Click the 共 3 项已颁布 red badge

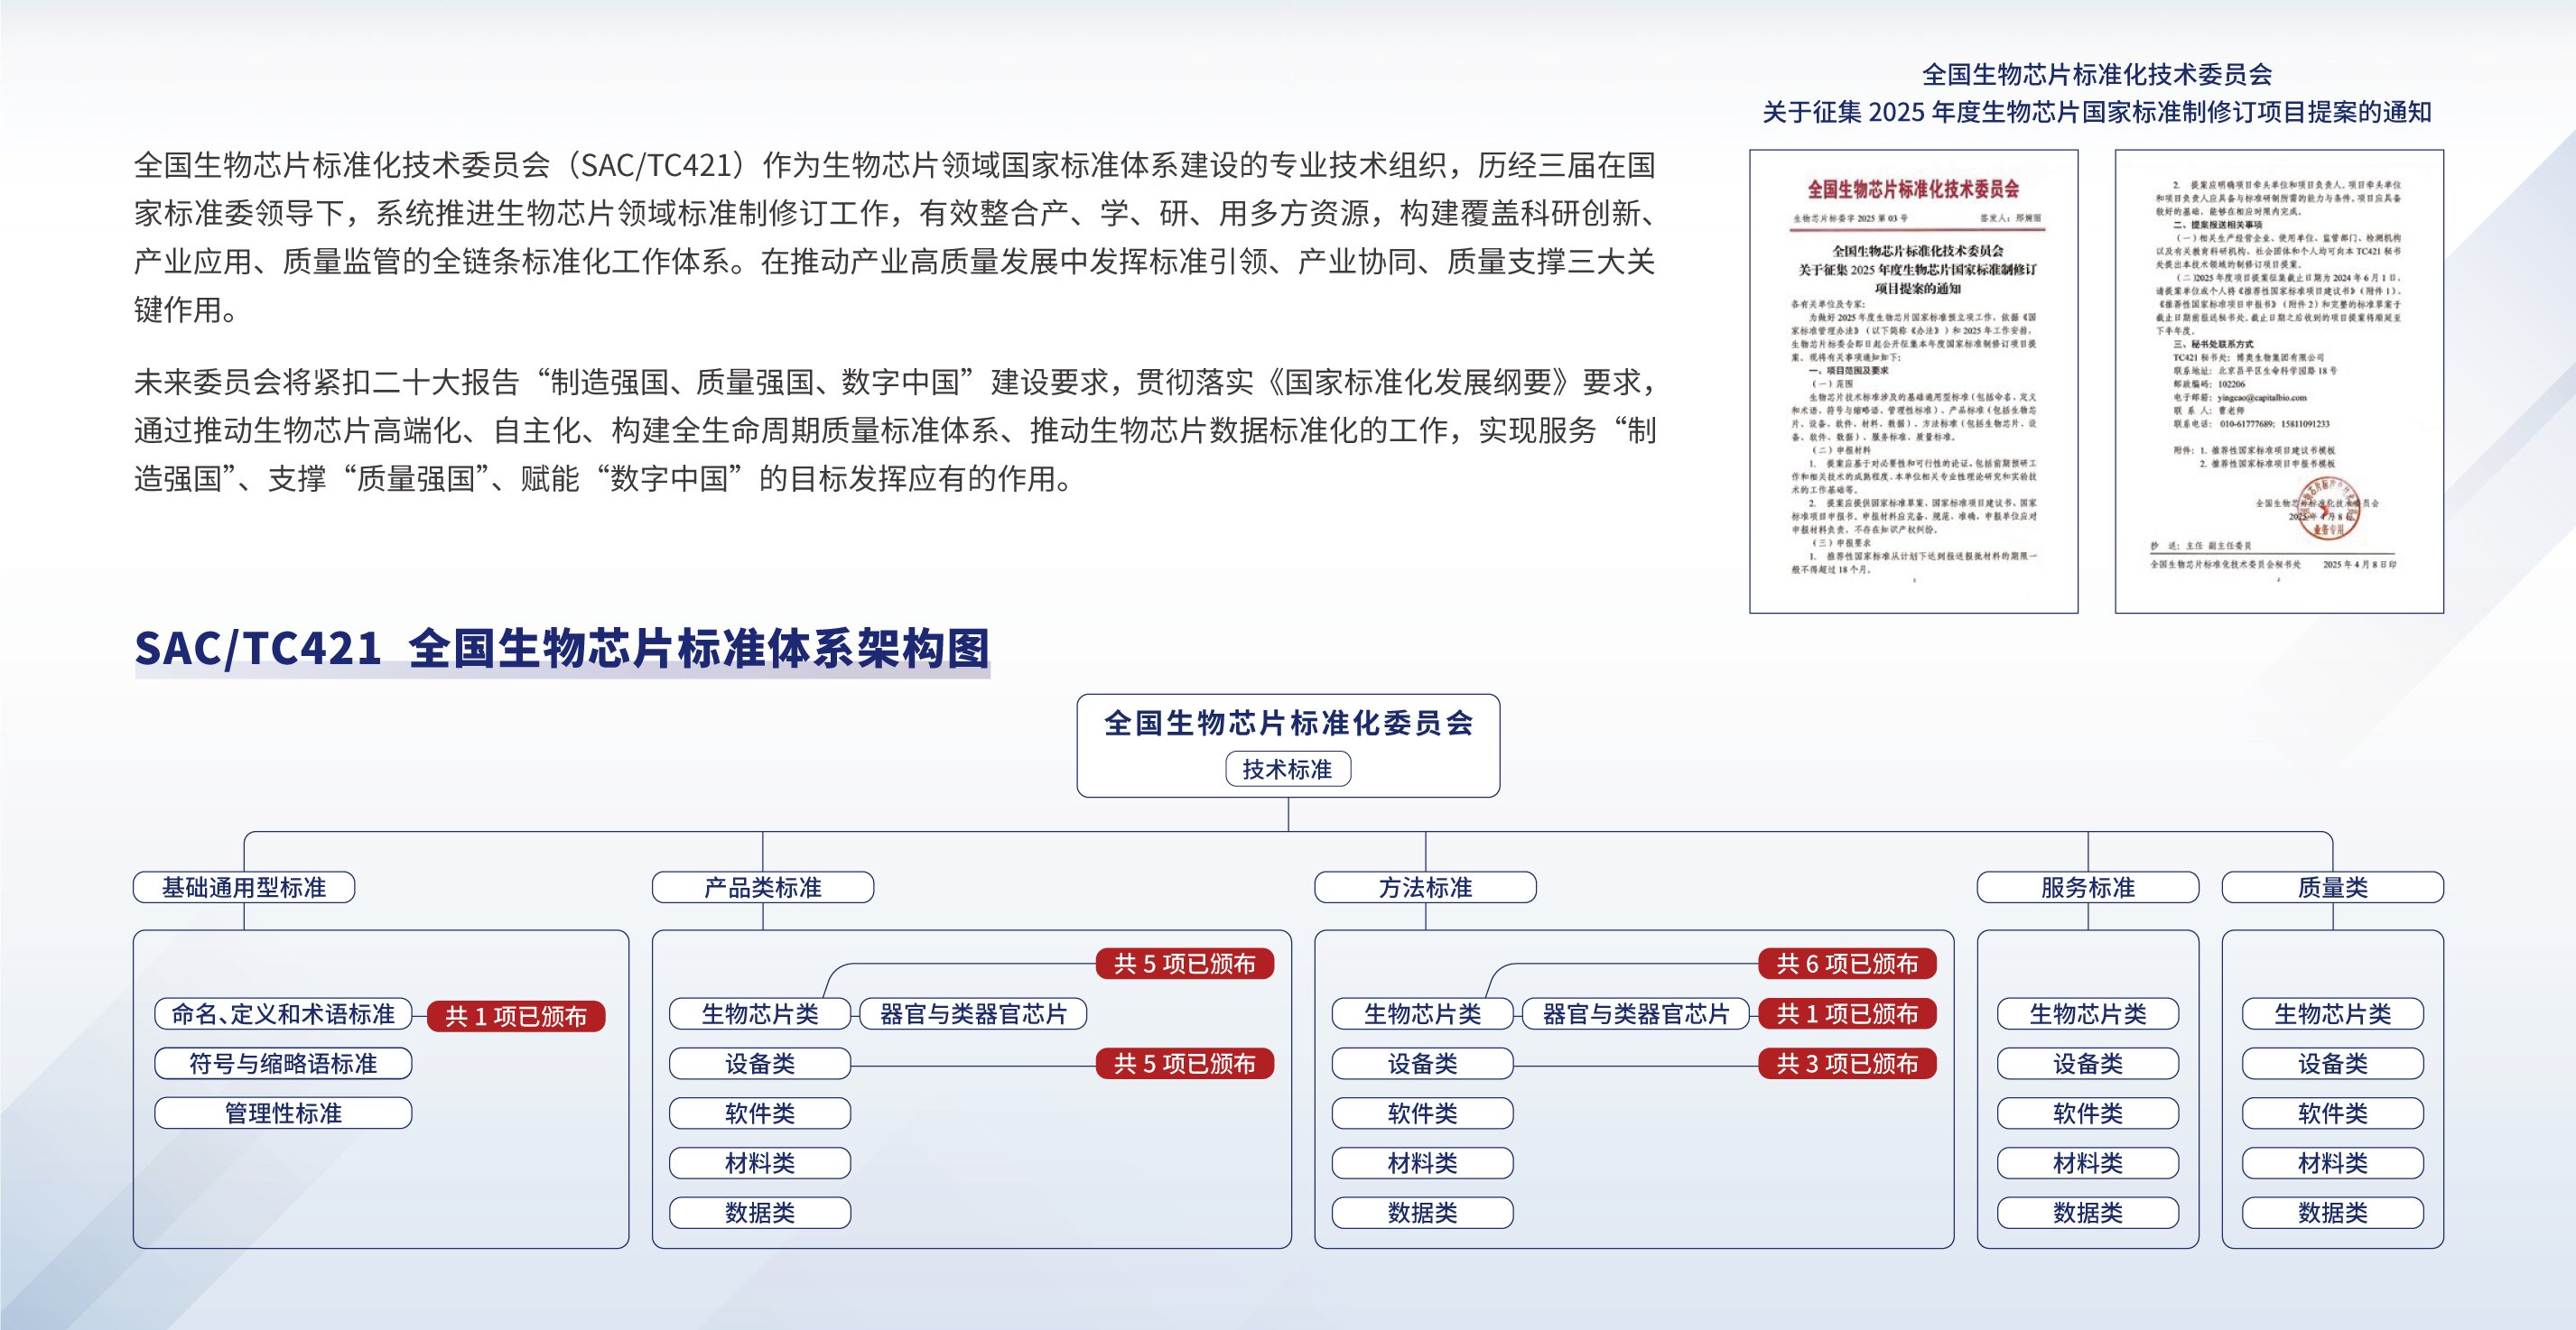point(1847,1063)
